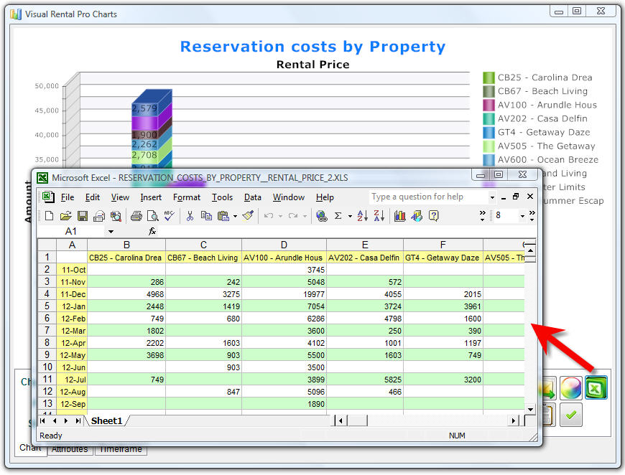Image resolution: width=625 pixels, height=475 pixels.
Task: Open the Data menu
Action: (x=253, y=197)
